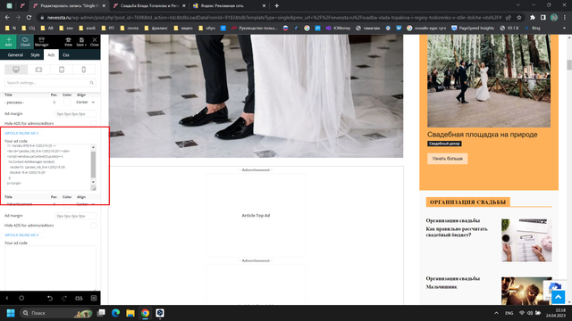The height and width of the screenshot is (321, 572).
Task: Open the template Manager
Action: (42, 42)
